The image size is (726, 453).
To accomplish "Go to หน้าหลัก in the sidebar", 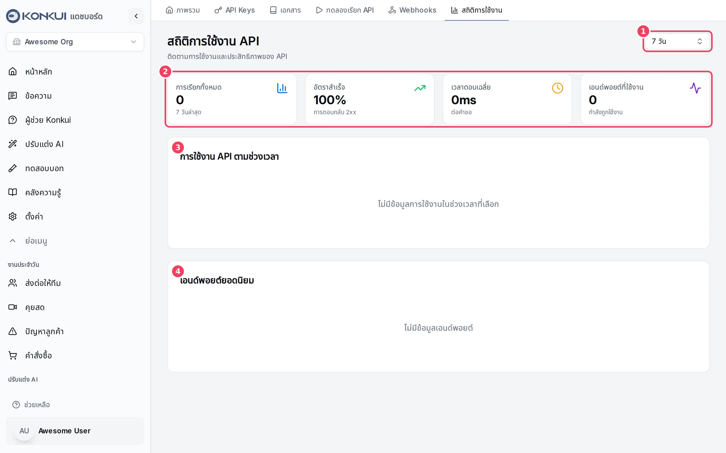I will coord(75,72).
